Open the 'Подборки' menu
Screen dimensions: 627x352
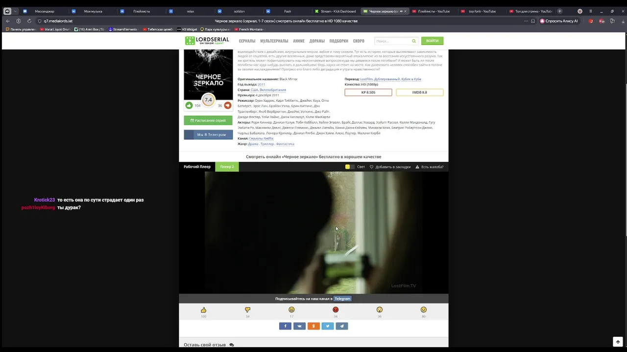point(339,41)
